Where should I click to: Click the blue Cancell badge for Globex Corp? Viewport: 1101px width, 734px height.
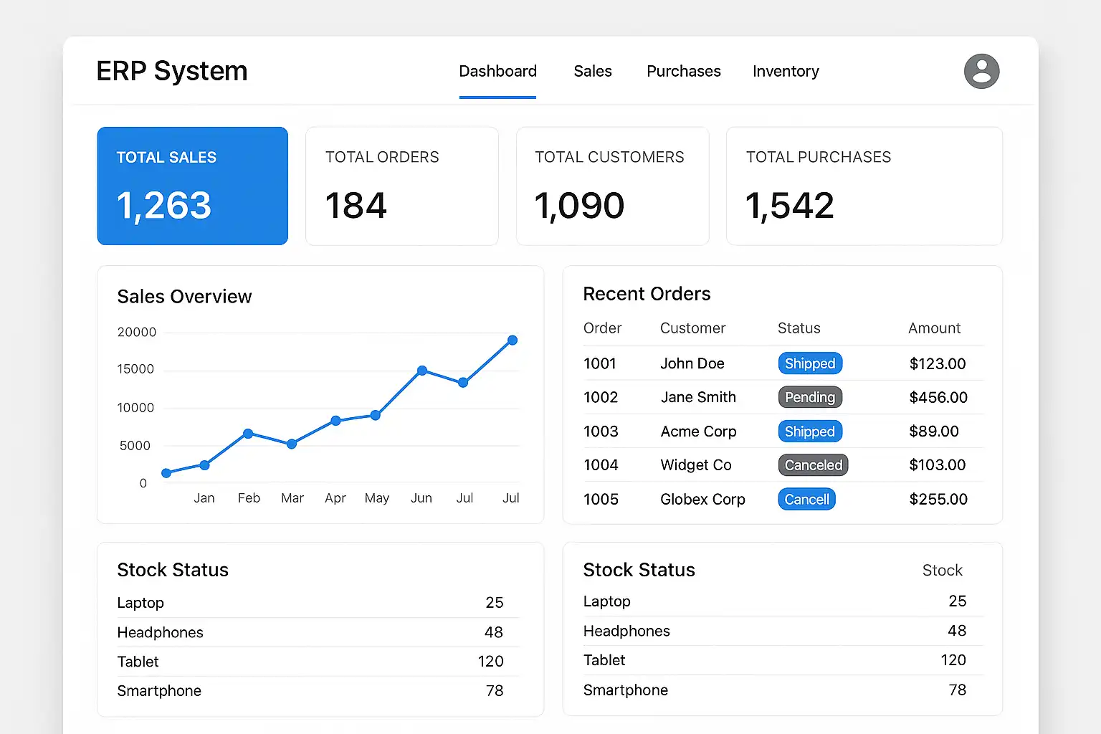point(806,500)
